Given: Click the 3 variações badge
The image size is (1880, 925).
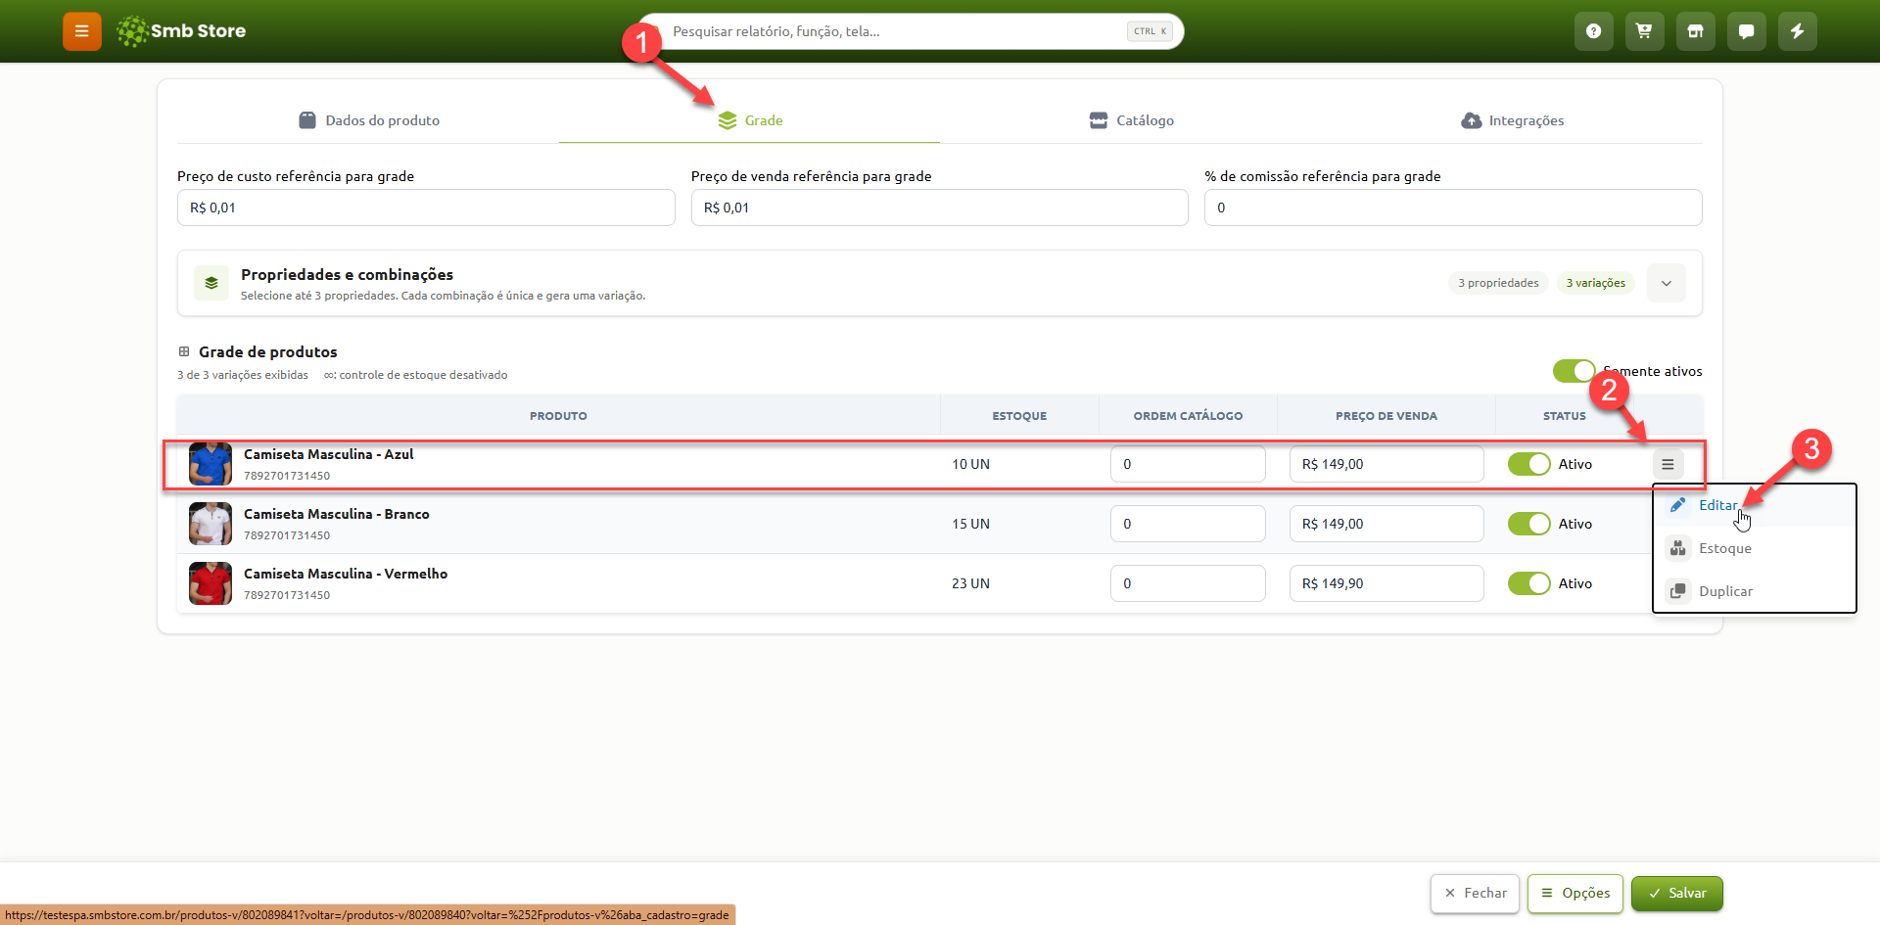Looking at the screenshot, I should [x=1595, y=283].
